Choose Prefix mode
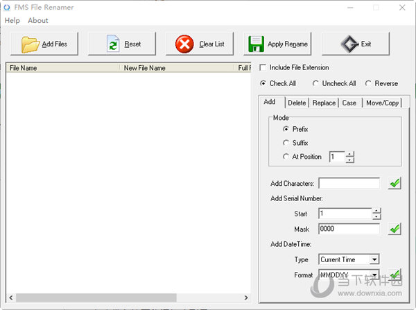This screenshot has height=310, width=416. coord(286,129)
